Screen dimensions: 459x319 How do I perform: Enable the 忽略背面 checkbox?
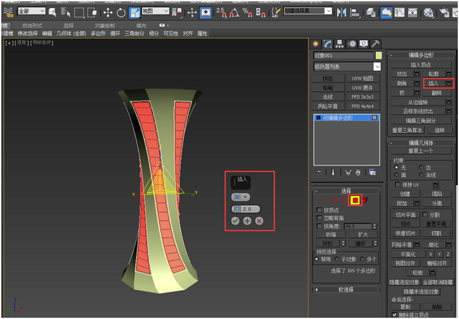point(319,218)
